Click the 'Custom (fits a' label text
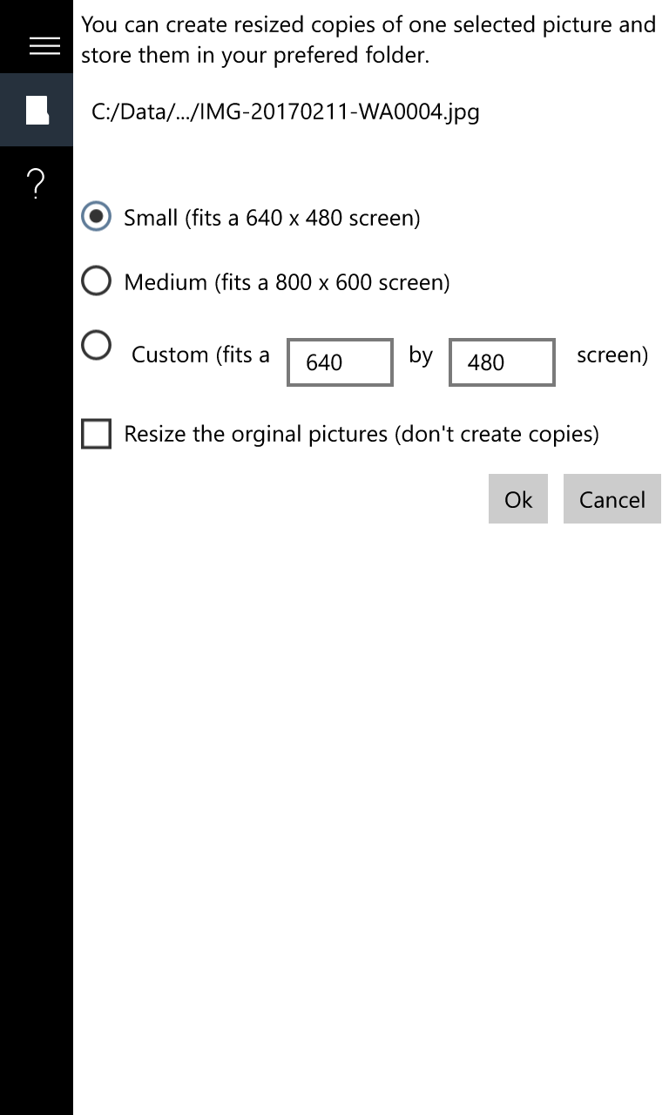 [200, 355]
